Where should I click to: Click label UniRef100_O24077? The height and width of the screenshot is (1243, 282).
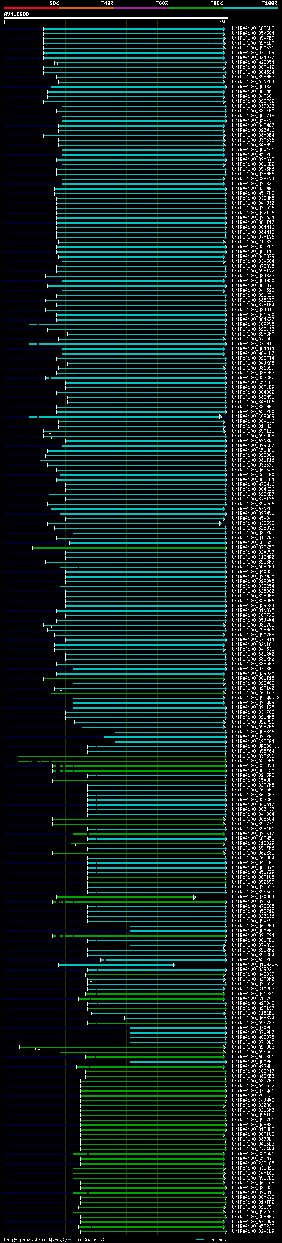point(253,57)
